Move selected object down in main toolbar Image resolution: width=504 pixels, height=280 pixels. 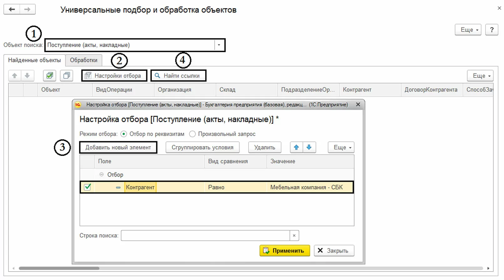[27, 76]
